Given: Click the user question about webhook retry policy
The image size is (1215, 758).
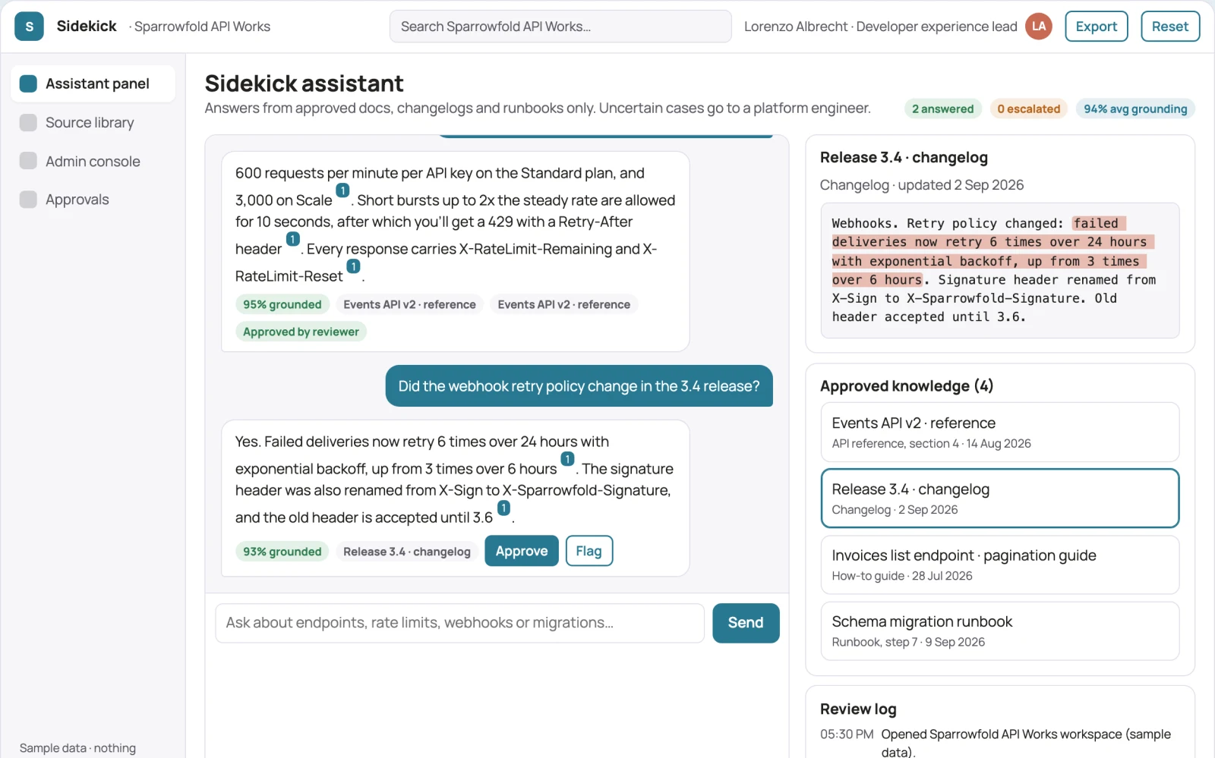Looking at the screenshot, I should coord(579,386).
